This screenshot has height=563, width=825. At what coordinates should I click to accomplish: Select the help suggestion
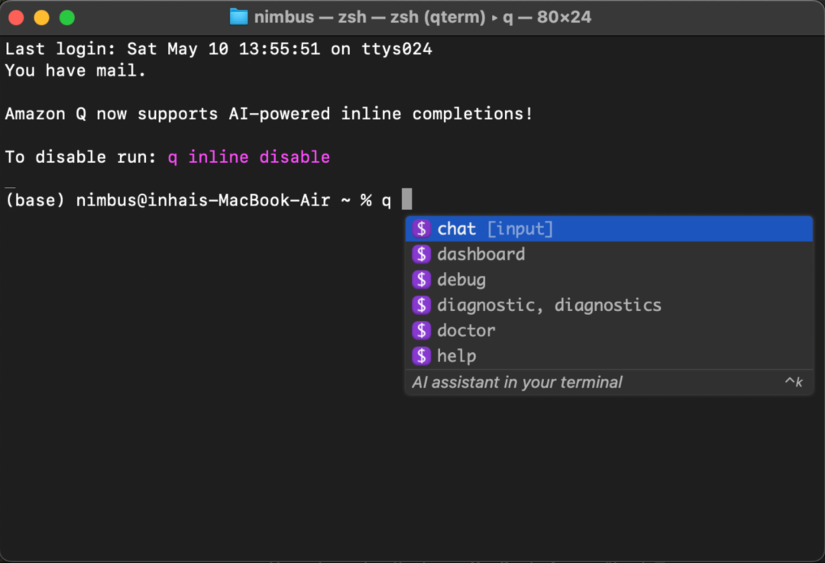tap(609, 356)
